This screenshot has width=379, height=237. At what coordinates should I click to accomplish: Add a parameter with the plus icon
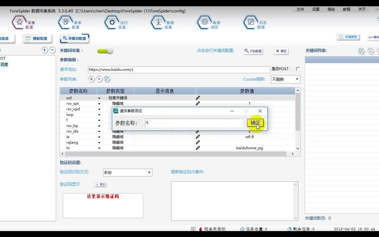(x=91, y=79)
